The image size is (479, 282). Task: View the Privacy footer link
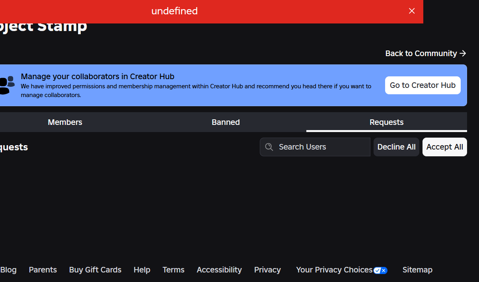coord(267,270)
